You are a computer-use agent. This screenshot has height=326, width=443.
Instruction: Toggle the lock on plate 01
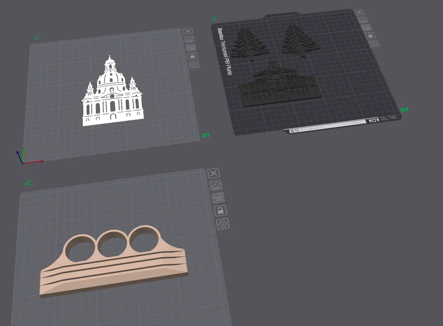[x=192, y=56]
